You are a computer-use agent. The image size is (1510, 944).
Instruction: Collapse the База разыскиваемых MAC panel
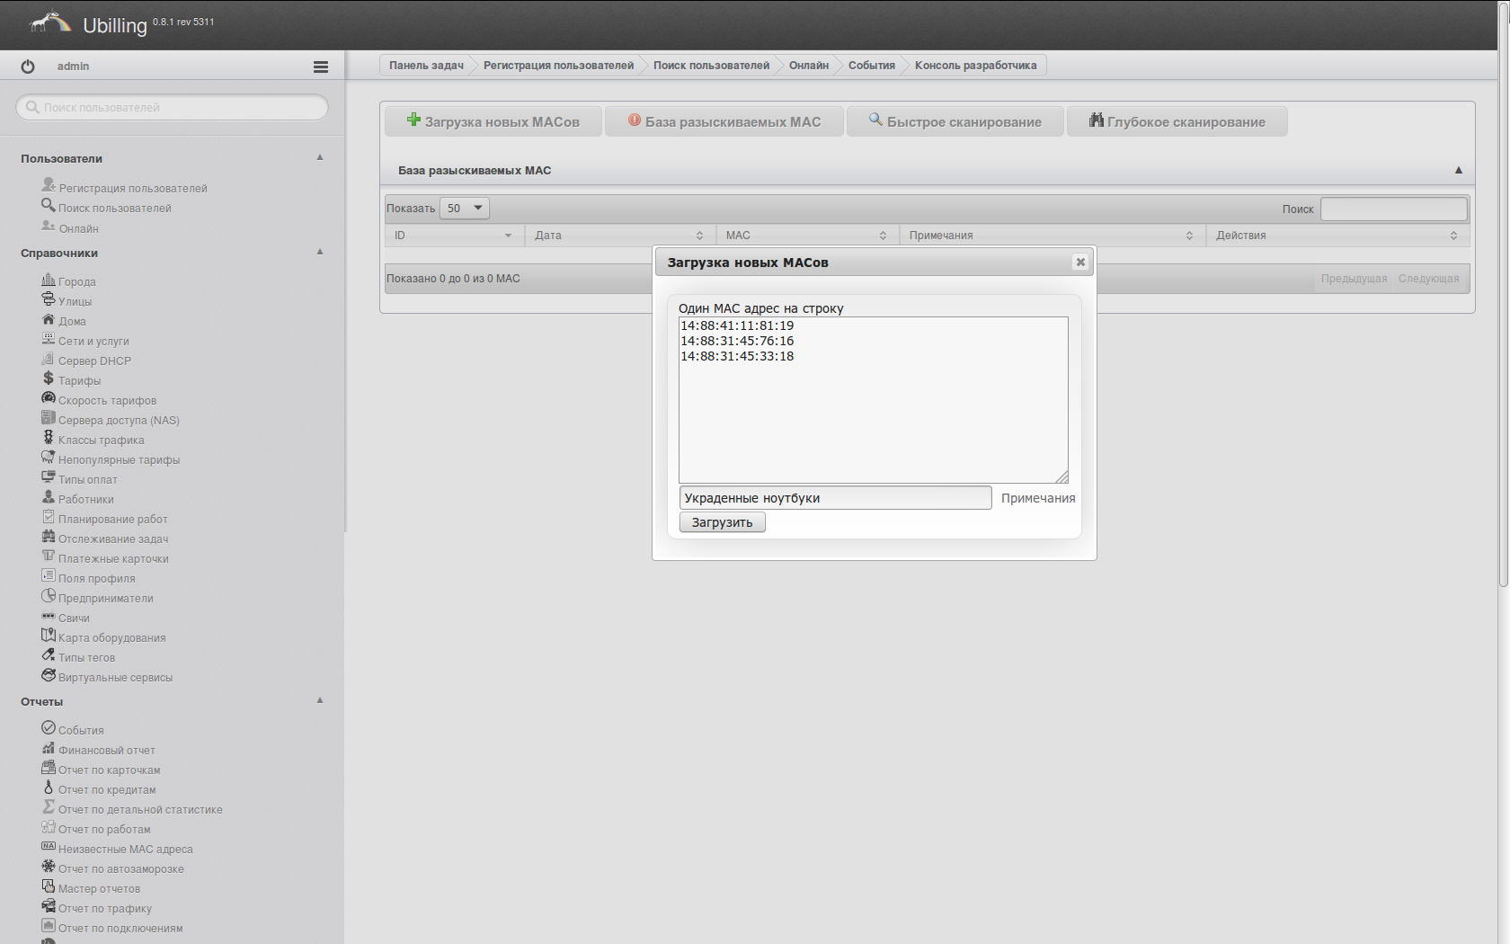coord(1458,170)
